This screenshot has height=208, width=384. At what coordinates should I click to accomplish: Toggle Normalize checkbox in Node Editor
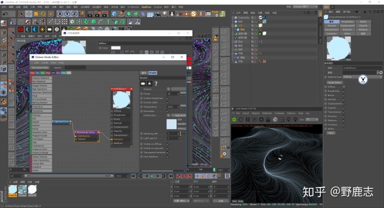[x=168, y=111]
